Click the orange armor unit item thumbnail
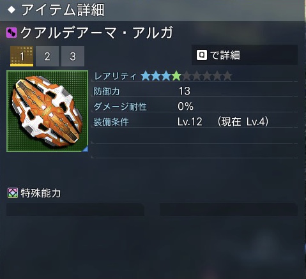This screenshot has width=306, height=279. point(47,111)
